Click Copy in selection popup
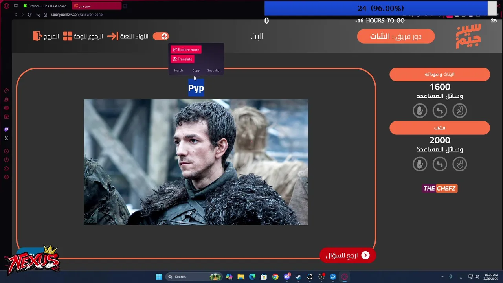 pyautogui.click(x=196, y=70)
